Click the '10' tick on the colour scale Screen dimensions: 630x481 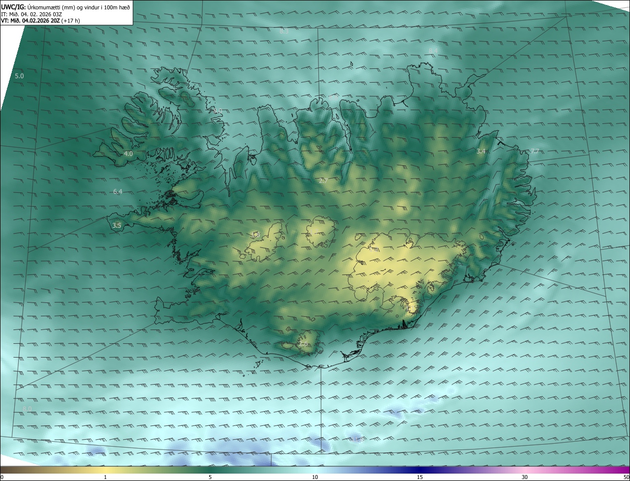[x=315, y=477]
